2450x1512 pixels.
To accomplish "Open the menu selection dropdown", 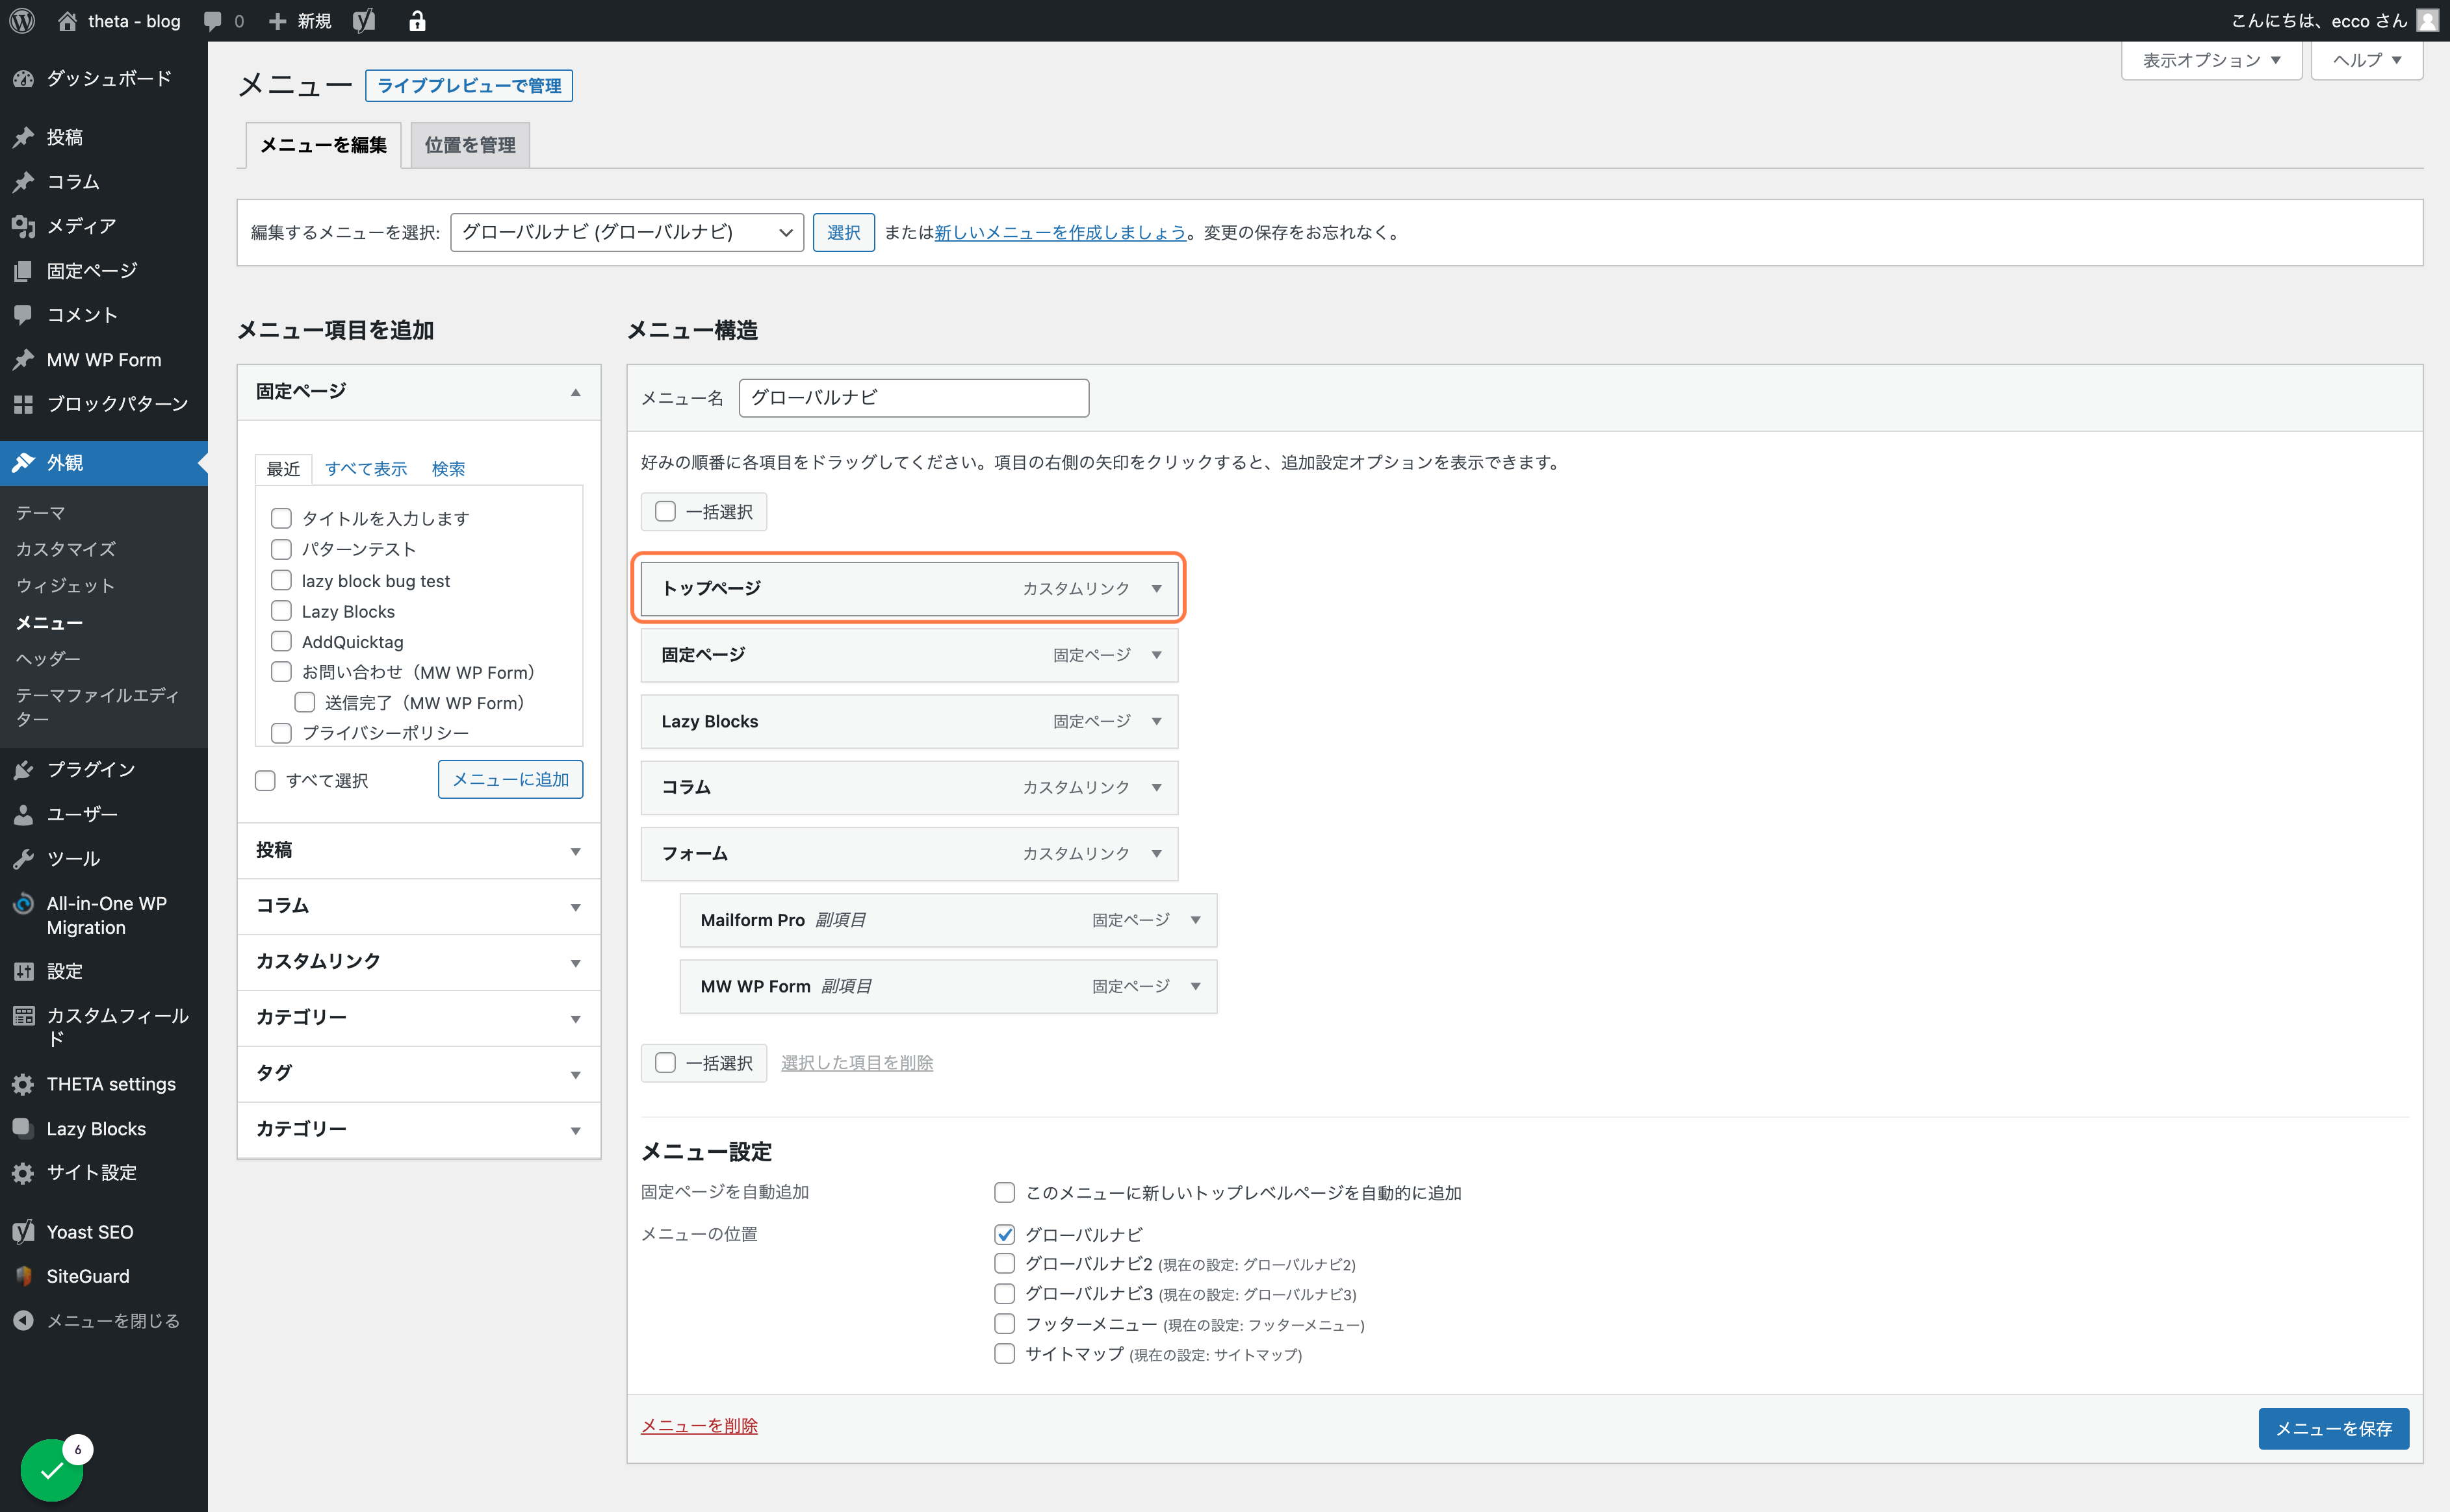I will (627, 232).
